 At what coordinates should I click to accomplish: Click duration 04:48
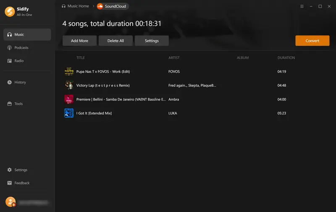pos(282,86)
